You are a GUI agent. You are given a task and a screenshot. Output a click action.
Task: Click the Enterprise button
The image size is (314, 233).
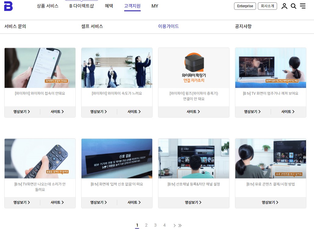[x=245, y=6]
